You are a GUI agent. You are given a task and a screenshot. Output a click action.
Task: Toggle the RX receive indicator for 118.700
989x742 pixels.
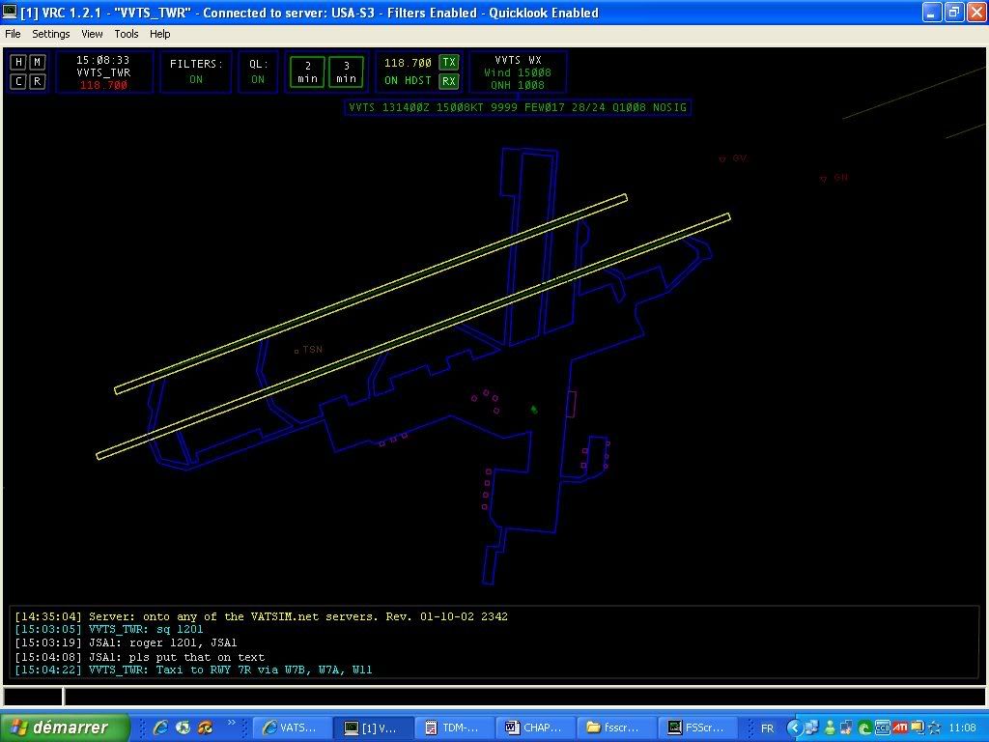tap(449, 81)
